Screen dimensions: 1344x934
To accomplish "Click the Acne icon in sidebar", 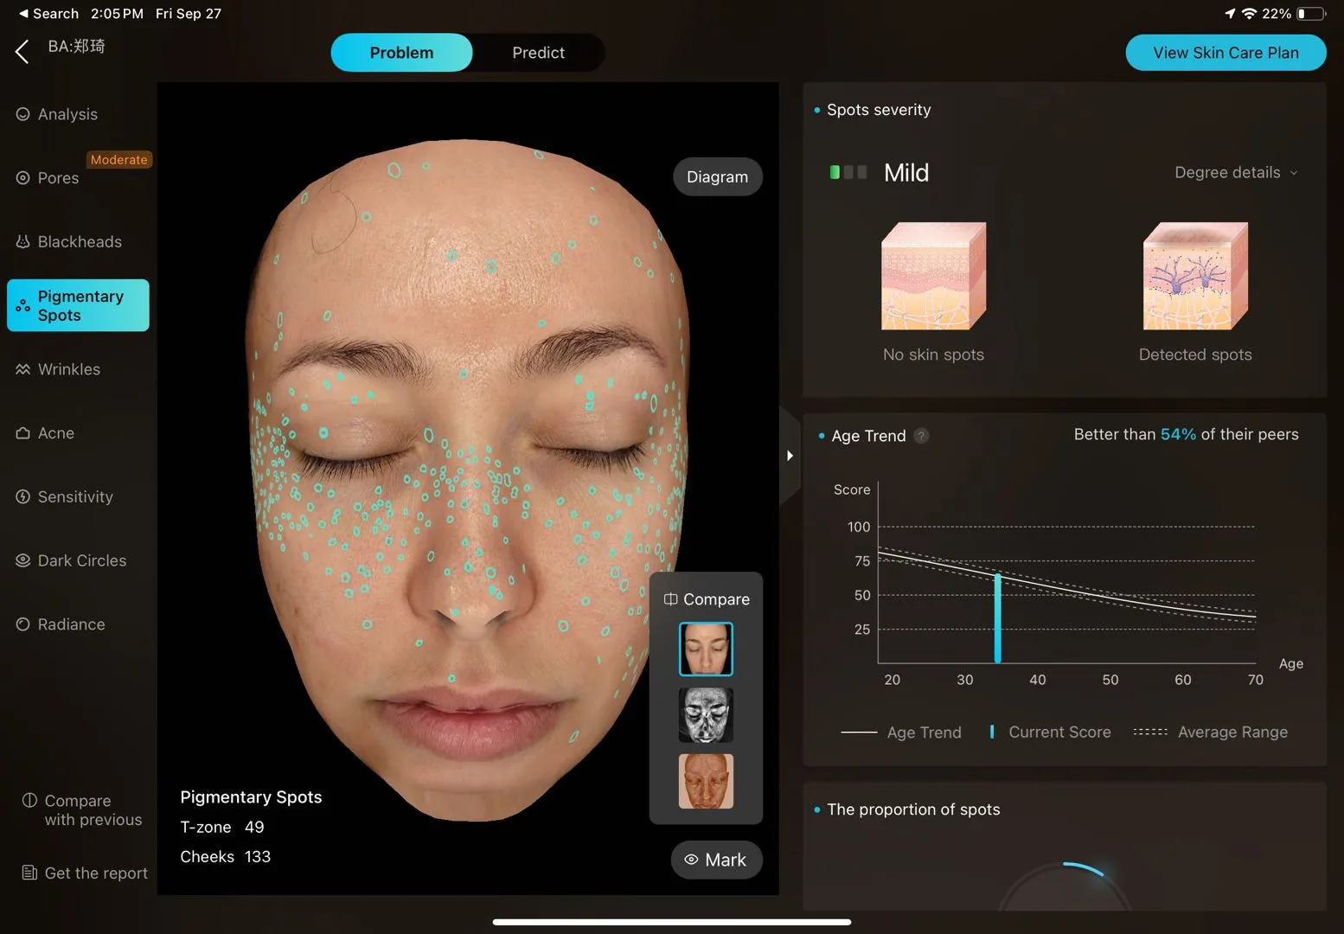I will point(23,433).
